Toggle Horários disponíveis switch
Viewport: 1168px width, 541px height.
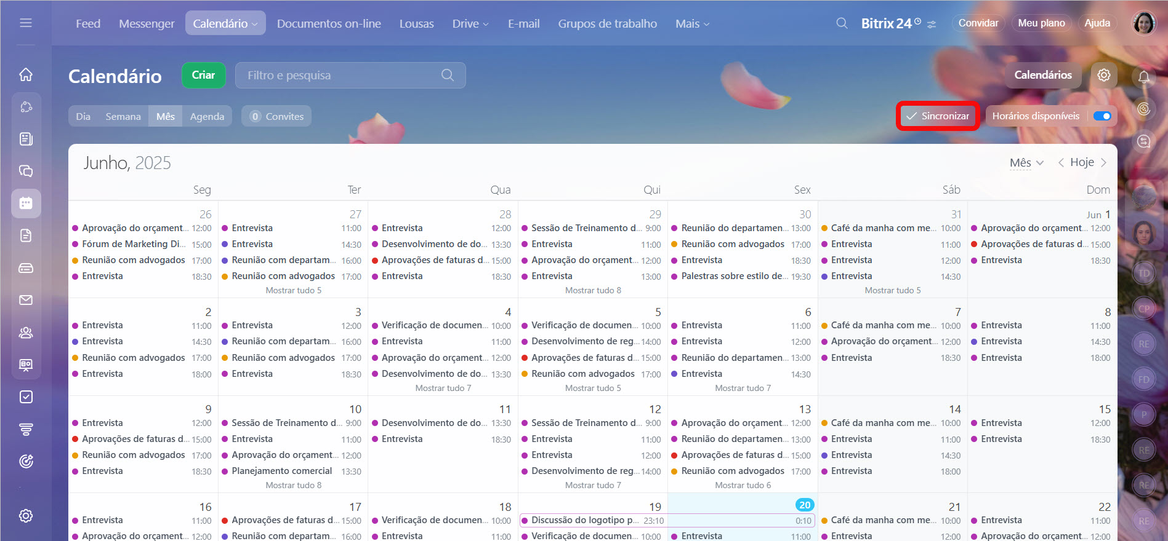pyautogui.click(x=1102, y=116)
